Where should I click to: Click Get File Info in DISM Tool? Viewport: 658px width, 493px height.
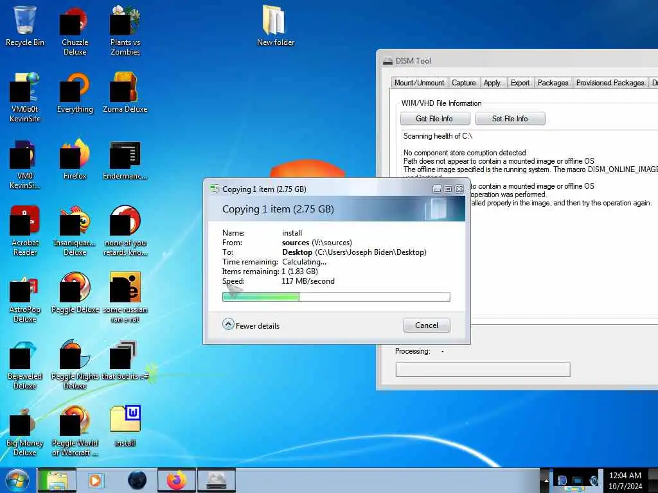pos(435,119)
